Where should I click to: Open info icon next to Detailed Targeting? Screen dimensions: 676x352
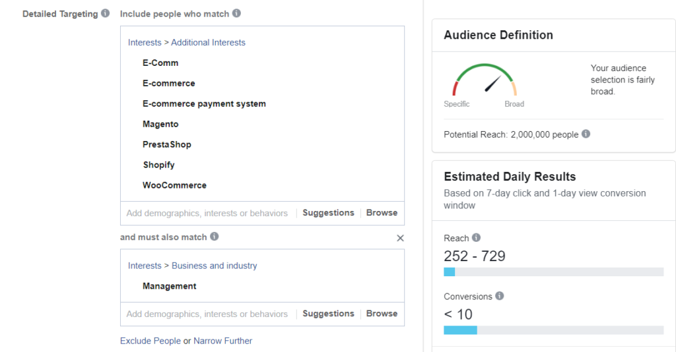tap(105, 13)
